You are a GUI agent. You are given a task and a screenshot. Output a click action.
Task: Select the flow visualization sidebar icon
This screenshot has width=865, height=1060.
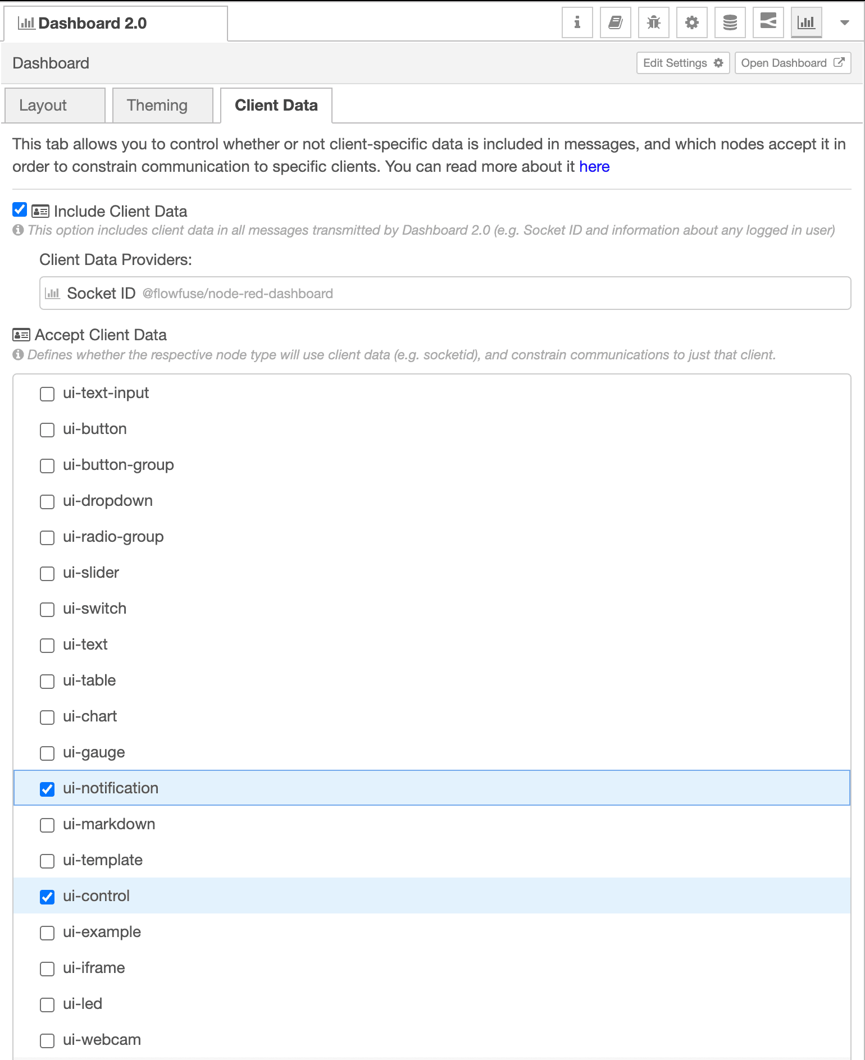click(x=768, y=22)
